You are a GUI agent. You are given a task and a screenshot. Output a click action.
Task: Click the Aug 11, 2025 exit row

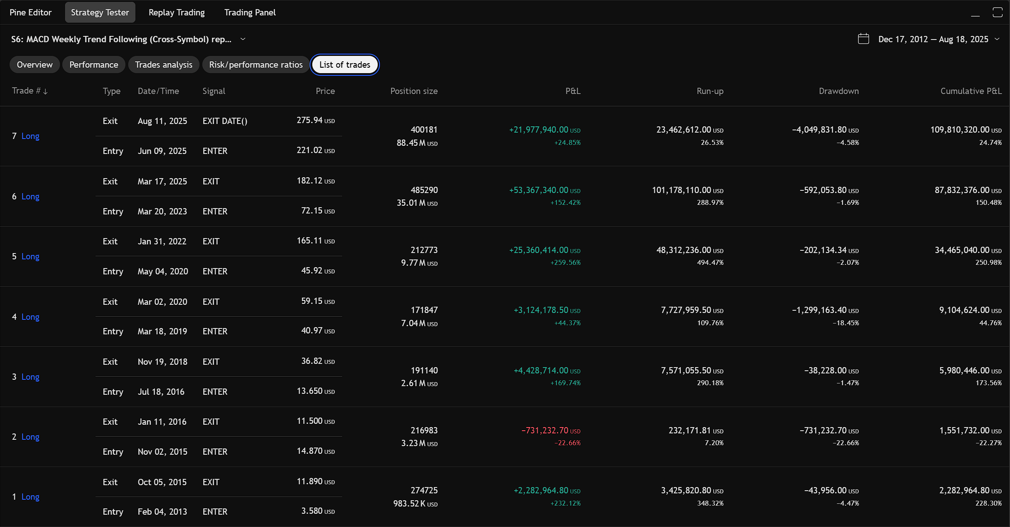[219, 121]
